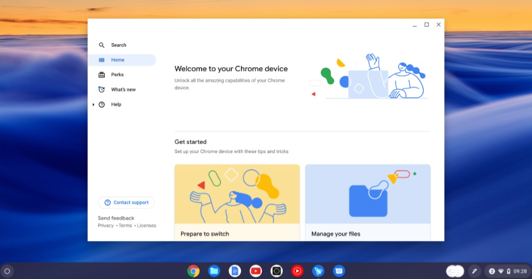Launch YouTube Music from the shelf

click(297, 271)
